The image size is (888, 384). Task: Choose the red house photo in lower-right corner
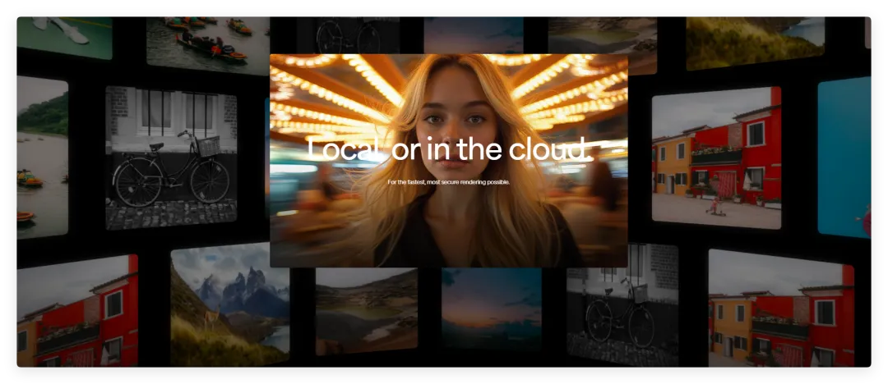click(781, 309)
